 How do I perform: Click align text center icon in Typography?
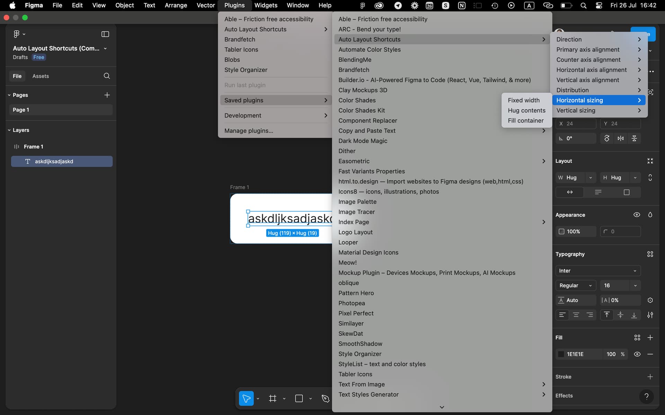pos(576,315)
